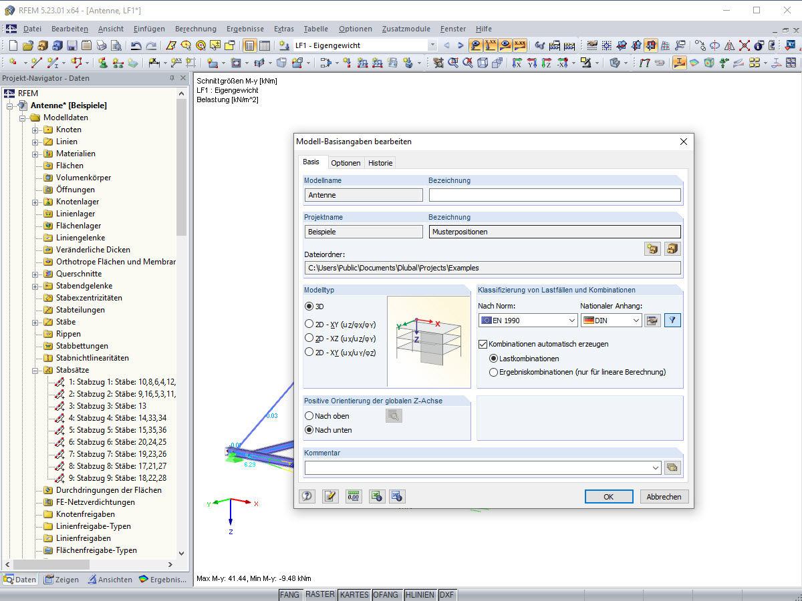This screenshot has width=802, height=601.
Task: Click the units and decimals icon
Action: tap(354, 496)
